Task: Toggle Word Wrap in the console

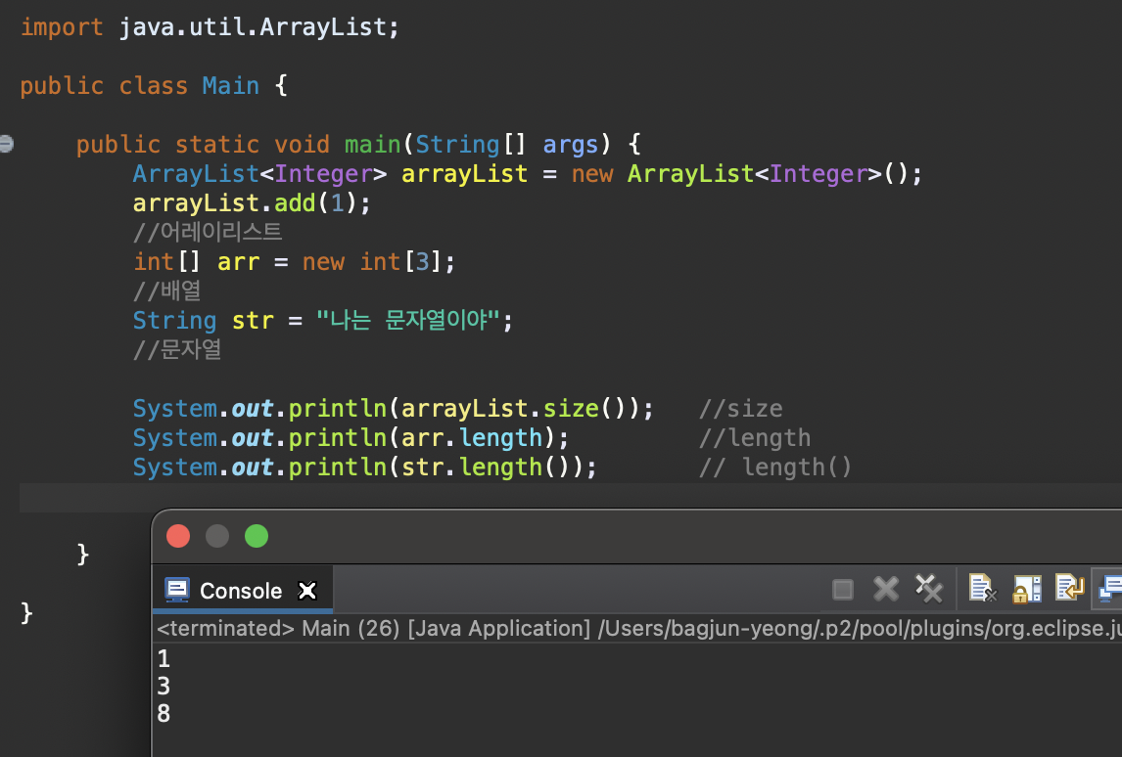Action: (1070, 589)
